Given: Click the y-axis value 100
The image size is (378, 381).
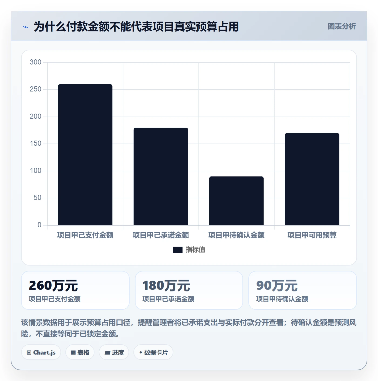Looking at the screenshot, I should point(36,171).
